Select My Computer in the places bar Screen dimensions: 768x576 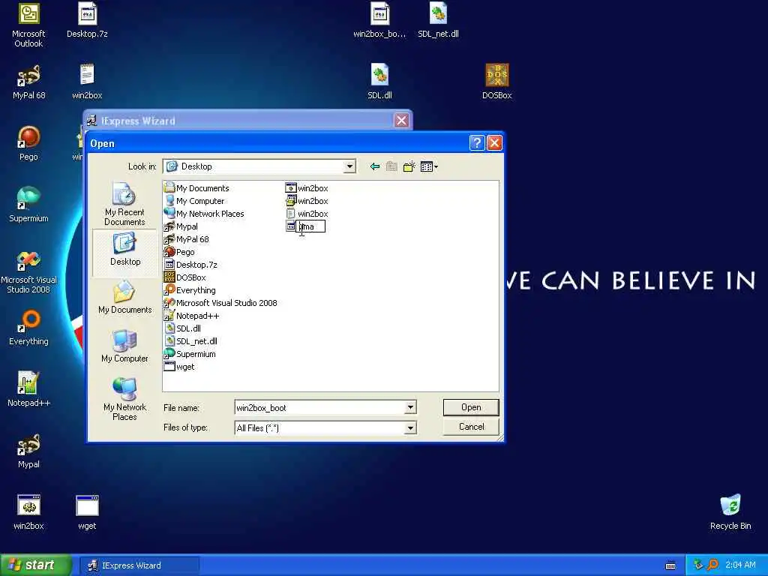(x=124, y=346)
